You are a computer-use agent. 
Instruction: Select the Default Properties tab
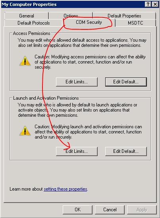click(124, 16)
